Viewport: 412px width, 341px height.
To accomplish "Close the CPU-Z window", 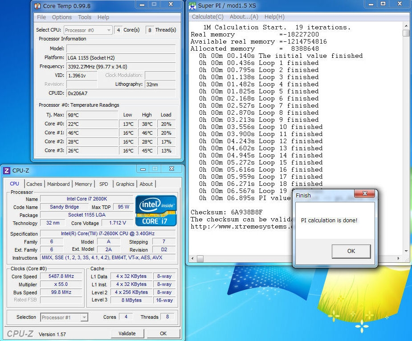I will (x=171, y=169).
